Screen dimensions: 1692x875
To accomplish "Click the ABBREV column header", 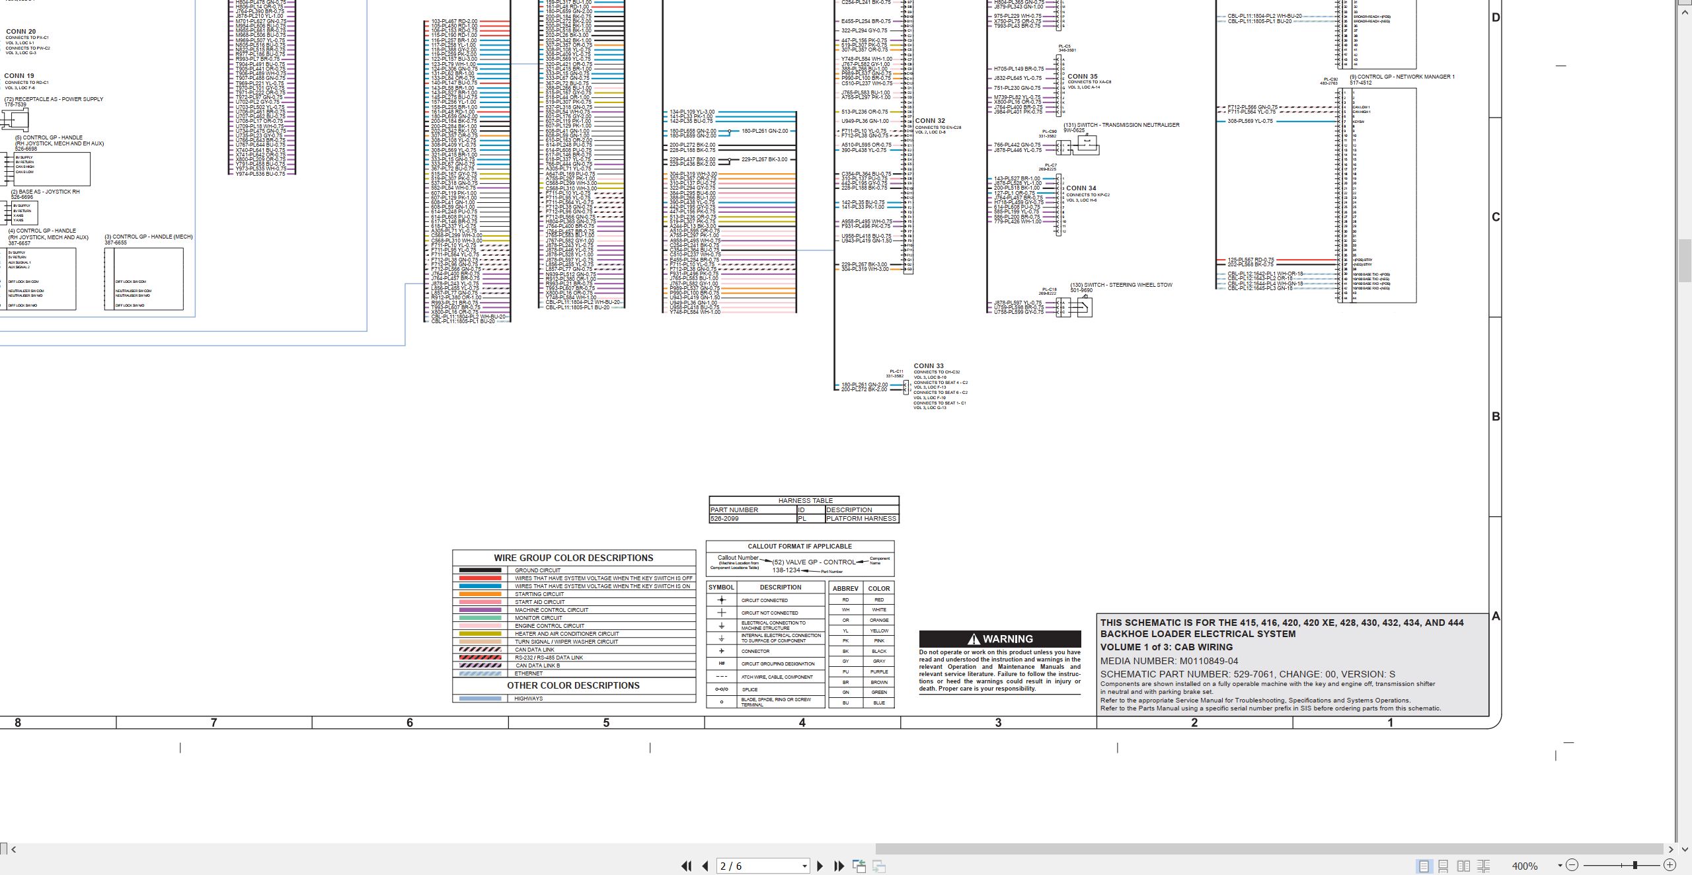I will point(845,588).
